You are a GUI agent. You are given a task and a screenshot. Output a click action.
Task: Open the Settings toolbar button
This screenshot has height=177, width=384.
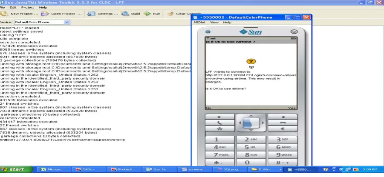coord(103,14)
